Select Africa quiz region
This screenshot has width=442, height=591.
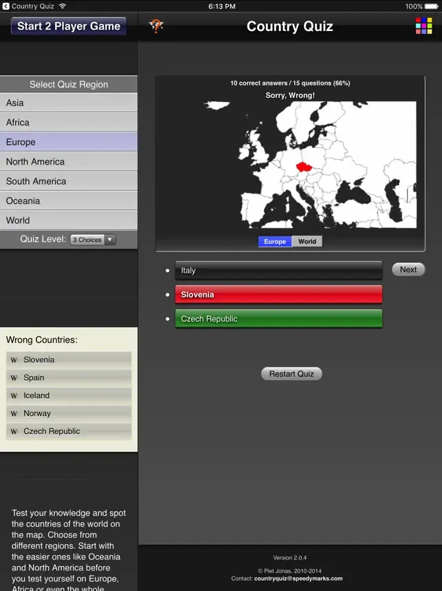click(69, 122)
